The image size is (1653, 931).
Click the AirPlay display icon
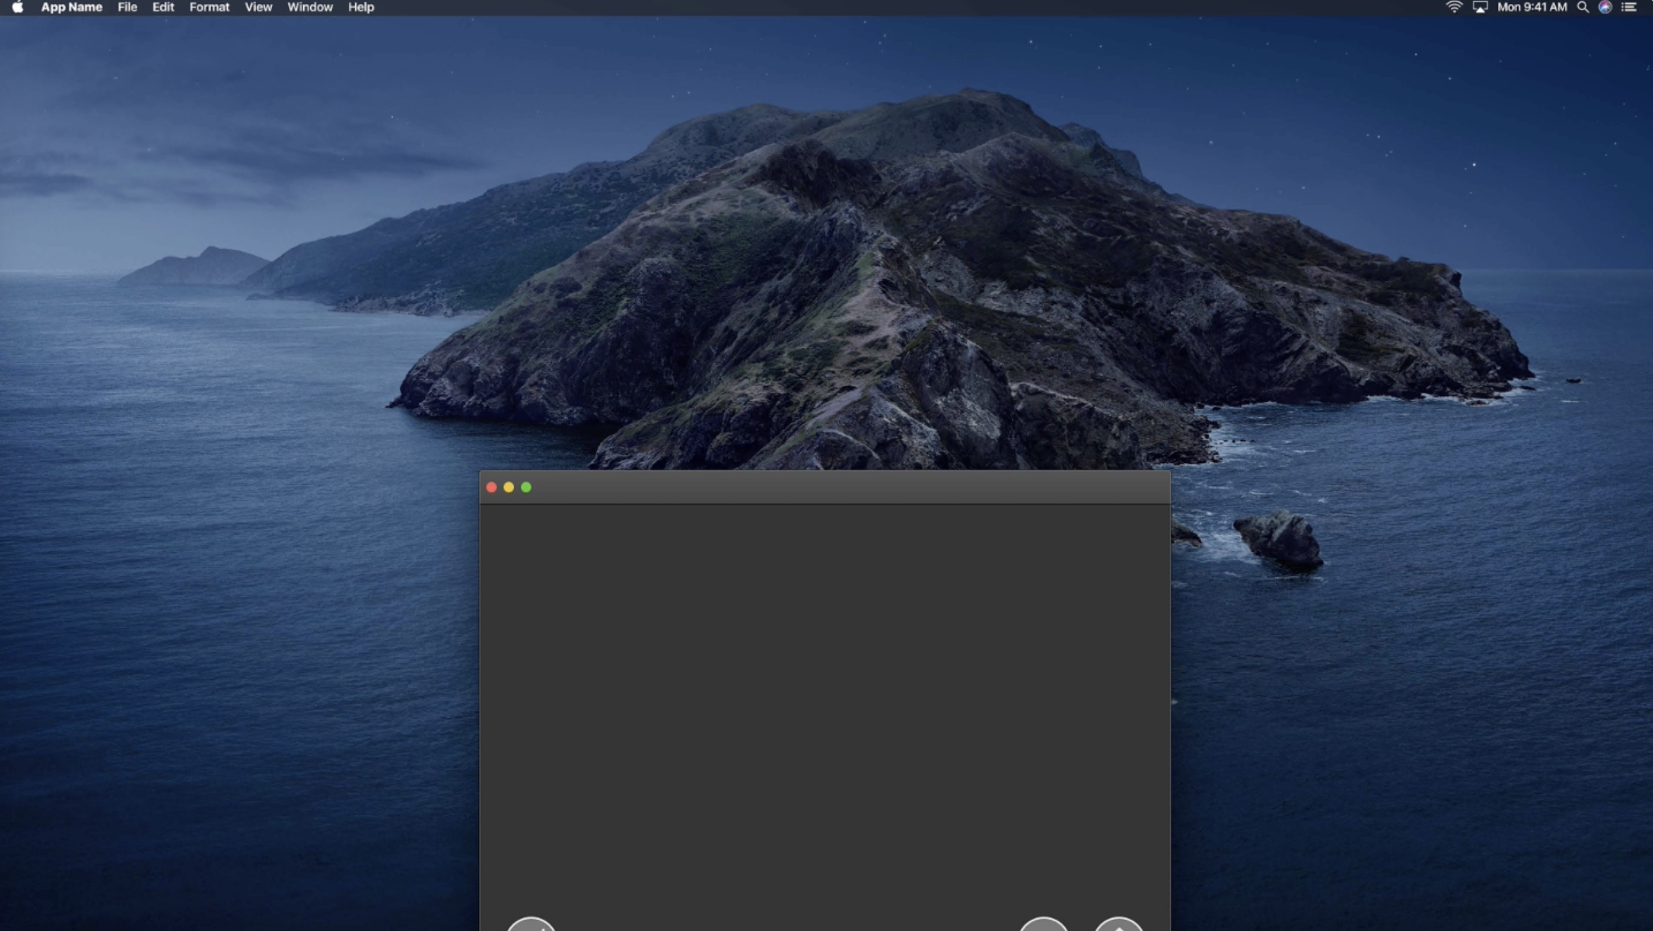[1480, 7]
